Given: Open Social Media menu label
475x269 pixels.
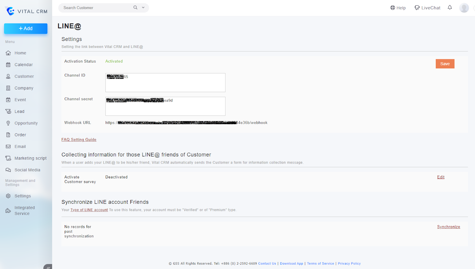Looking at the screenshot, I should [27, 170].
